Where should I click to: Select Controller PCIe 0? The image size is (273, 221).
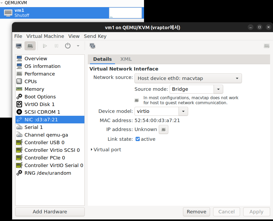coord(50,158)
